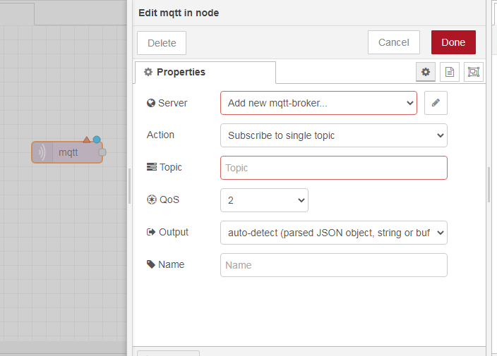Viewport: 497px width, 356px height.
Task: Open the QoS level dropdown
Action: coord(264,200)
